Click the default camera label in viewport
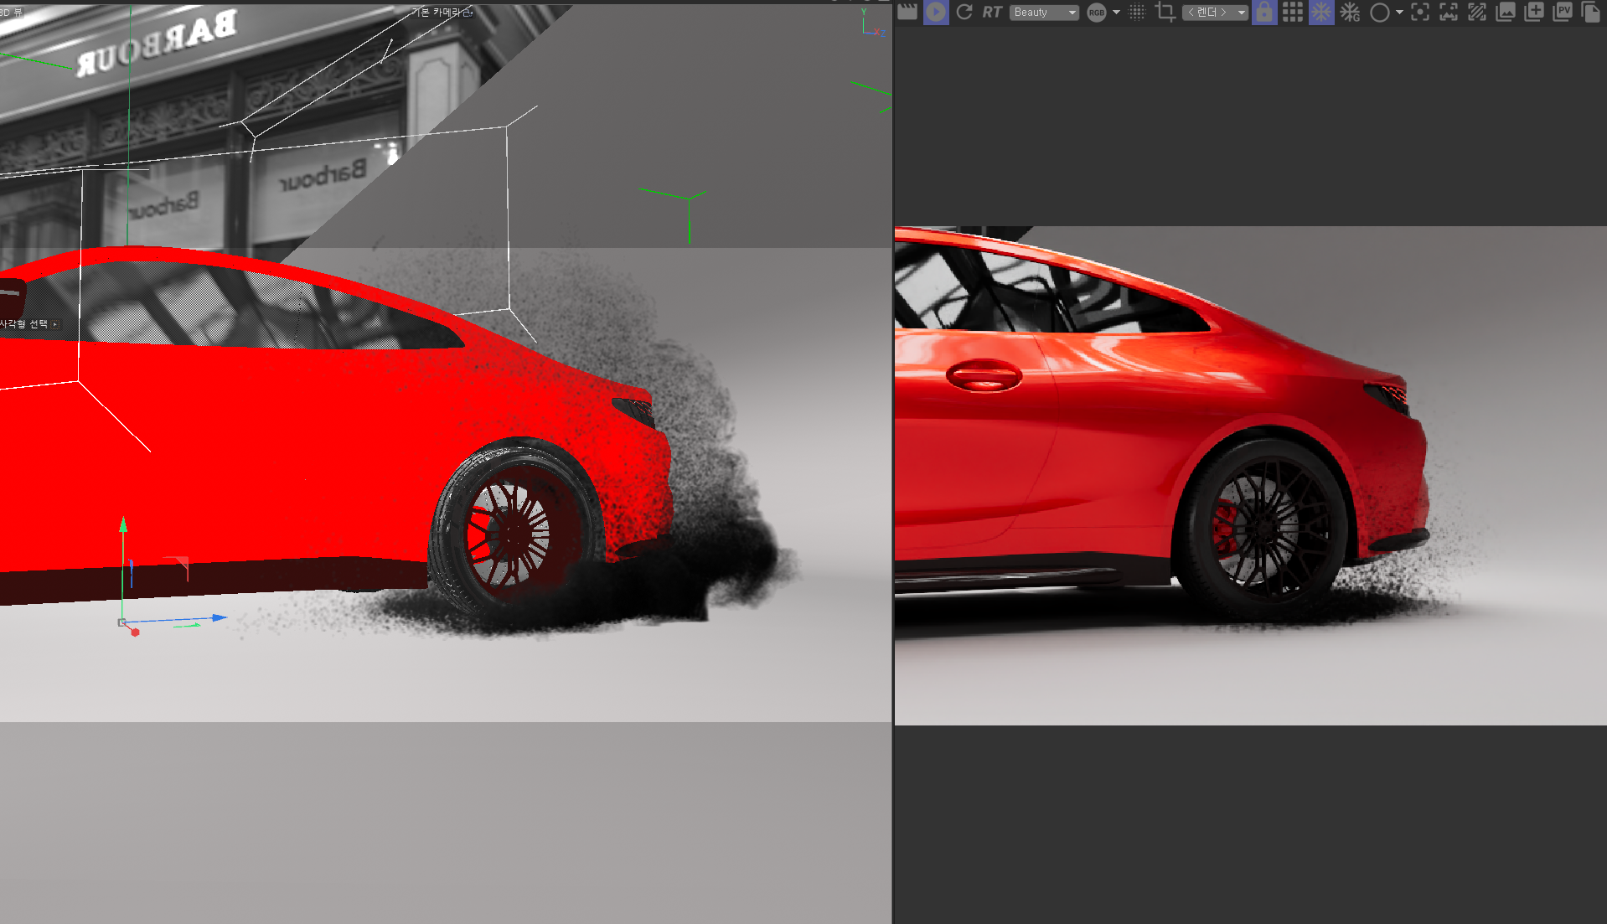The width and height of the screenshot is (1607, 924). tap(442, 12)
